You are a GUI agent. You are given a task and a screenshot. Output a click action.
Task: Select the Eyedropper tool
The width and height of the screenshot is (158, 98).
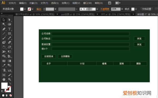point(4,65)
